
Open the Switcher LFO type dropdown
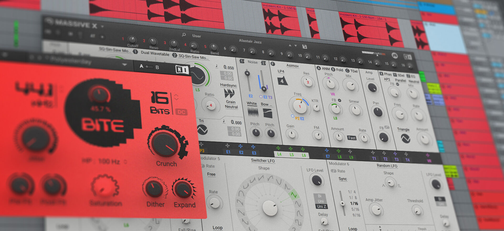coord(263,161)
